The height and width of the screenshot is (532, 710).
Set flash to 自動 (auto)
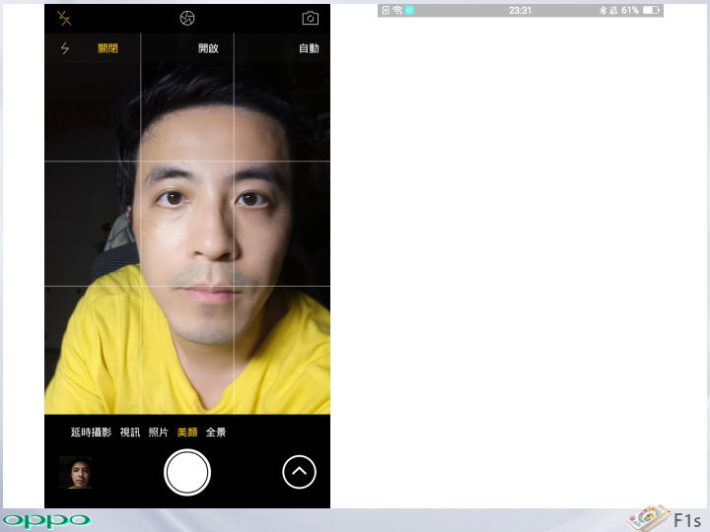pyautogui.click(x=309, y=48)
